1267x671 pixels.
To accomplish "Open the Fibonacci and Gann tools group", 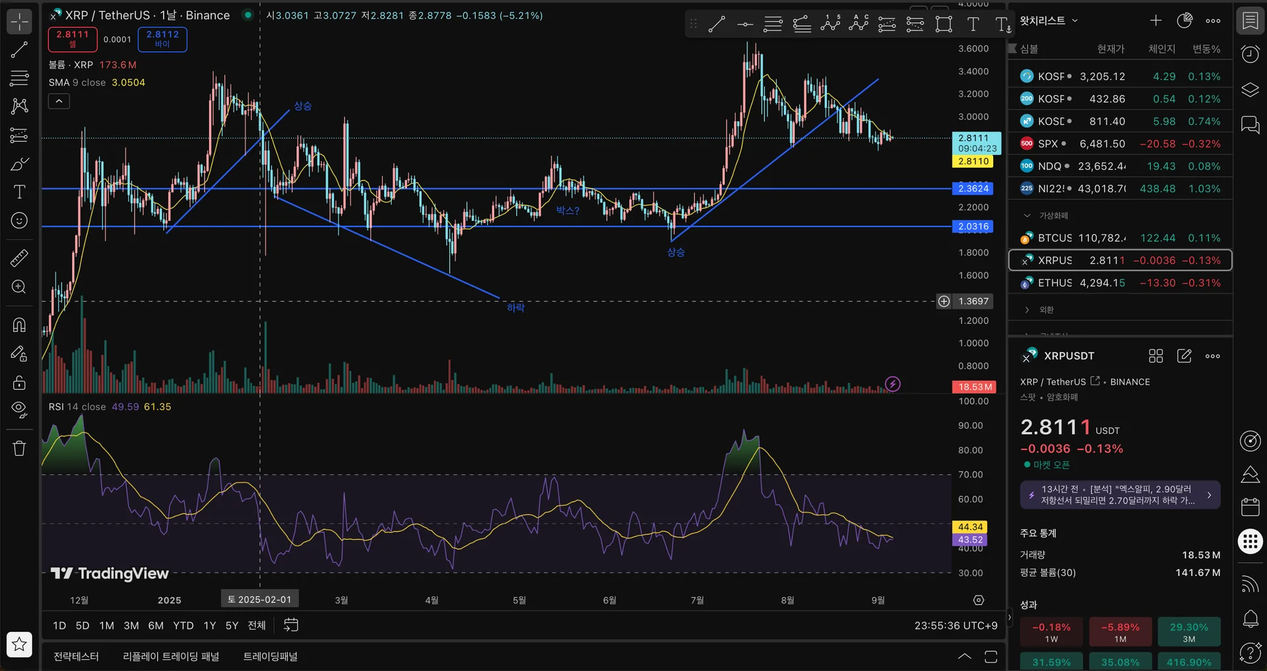I will click(x=20, y=78).
